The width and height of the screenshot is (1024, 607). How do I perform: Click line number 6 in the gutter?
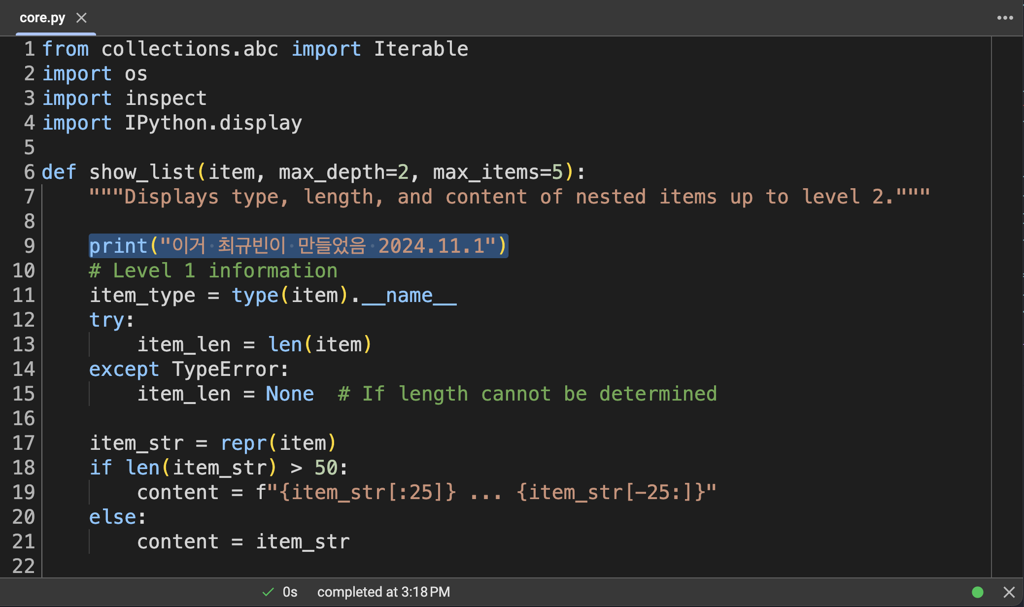30,172
